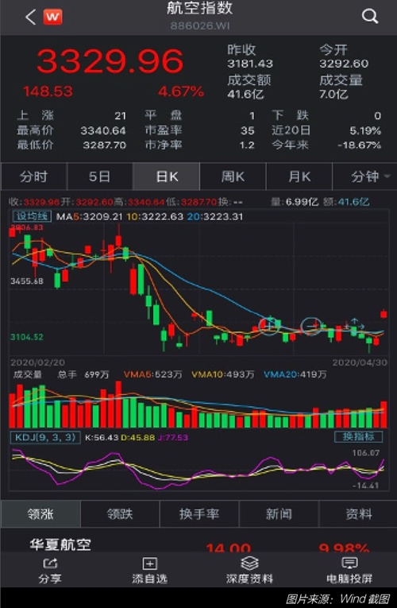
Task: Open the 新闻 news tab
Action: tap(279, 514)
